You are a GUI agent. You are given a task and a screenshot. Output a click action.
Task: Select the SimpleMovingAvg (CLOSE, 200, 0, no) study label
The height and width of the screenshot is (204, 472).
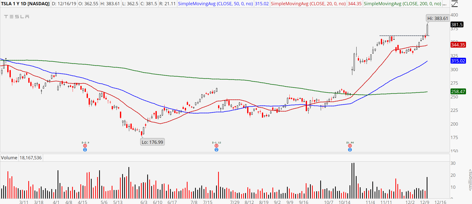point(402,4)
